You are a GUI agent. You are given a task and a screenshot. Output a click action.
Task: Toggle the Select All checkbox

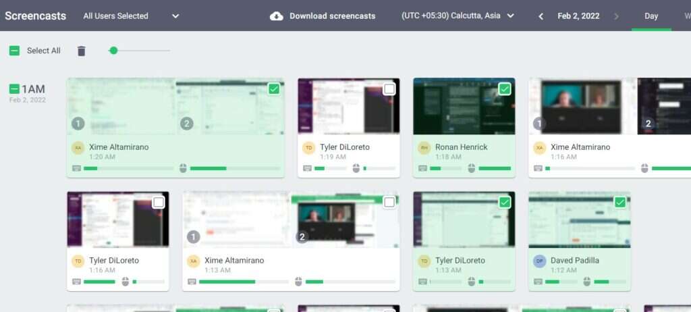[x=15, y=51]
